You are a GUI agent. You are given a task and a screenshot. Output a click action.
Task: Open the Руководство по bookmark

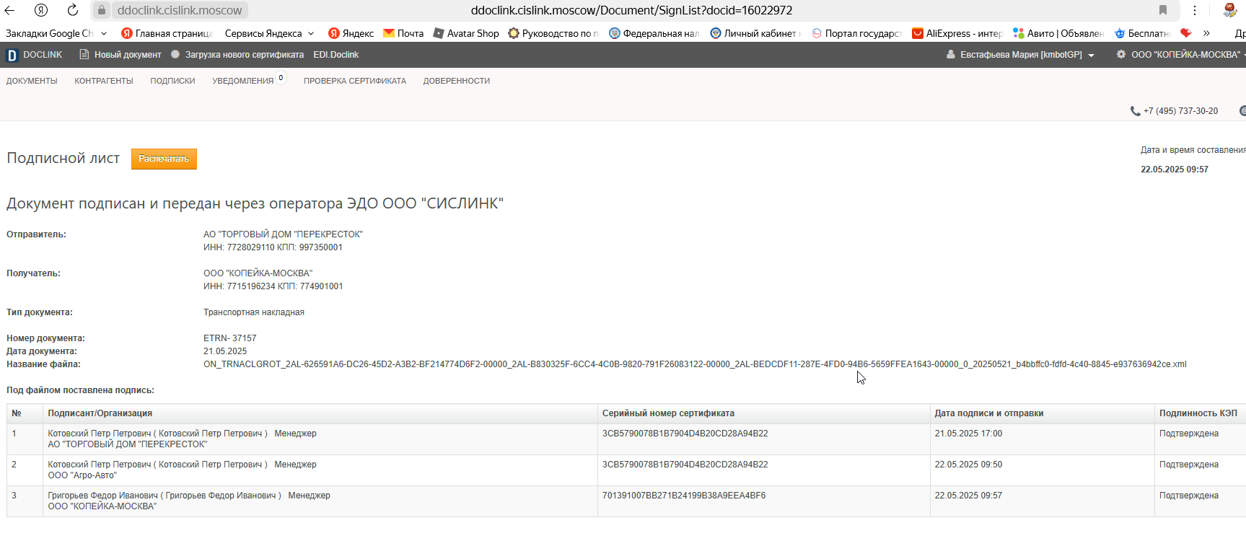coord(553,33)
